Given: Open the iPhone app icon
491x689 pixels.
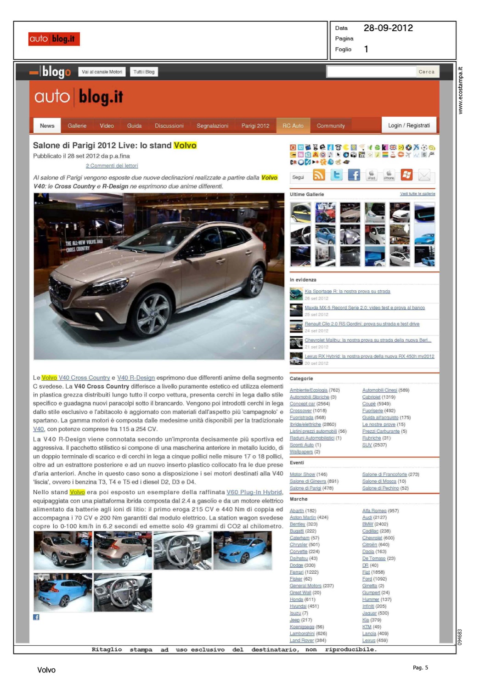Looking at the screenshot, I should (389, 175).
